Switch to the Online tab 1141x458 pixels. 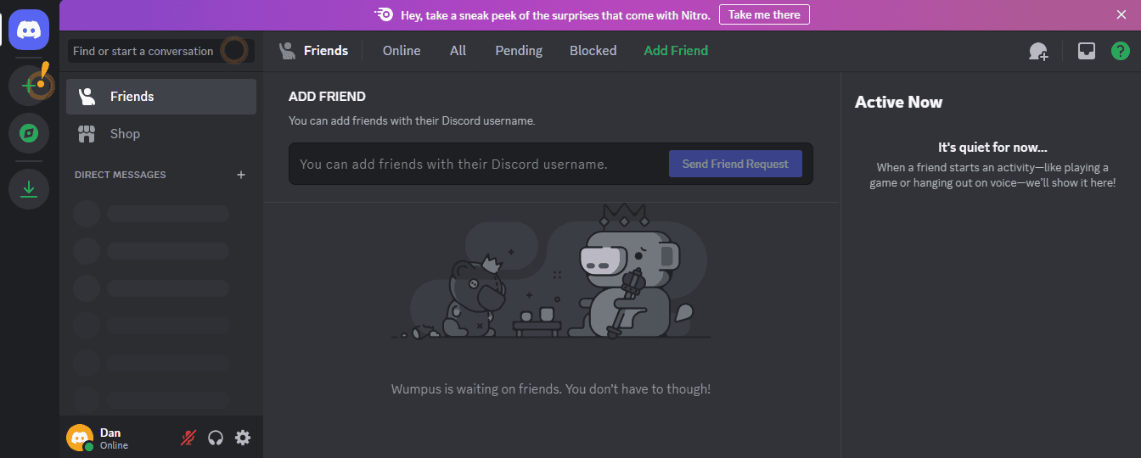coord(402,51)
